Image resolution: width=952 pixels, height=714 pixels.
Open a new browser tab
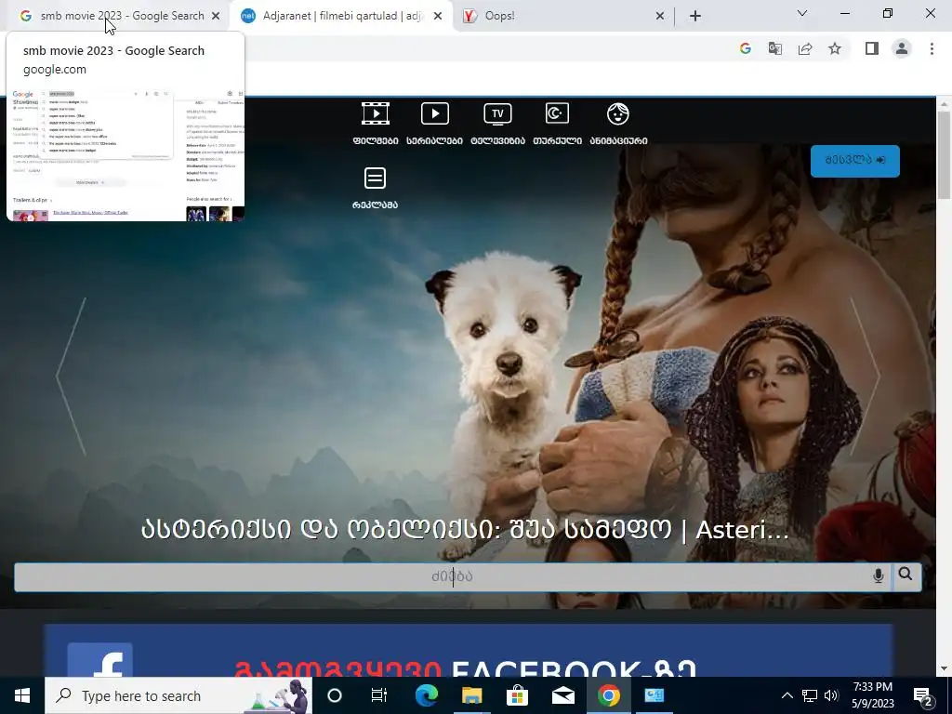pyautogui.click(x=695, y=17)
